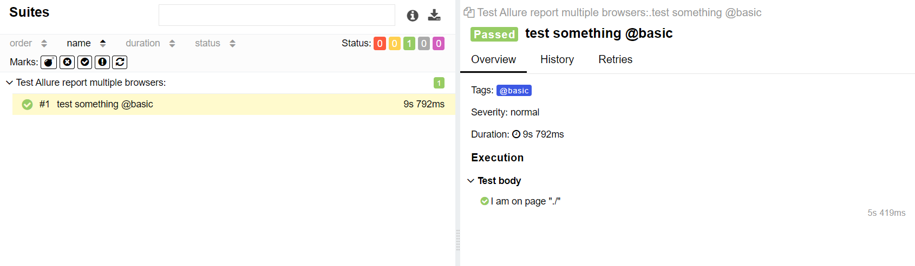The width and height of the screenshot is (915, 266).
Task: Click the 9s 792ms duration in test row
Action: pos(424,104)
